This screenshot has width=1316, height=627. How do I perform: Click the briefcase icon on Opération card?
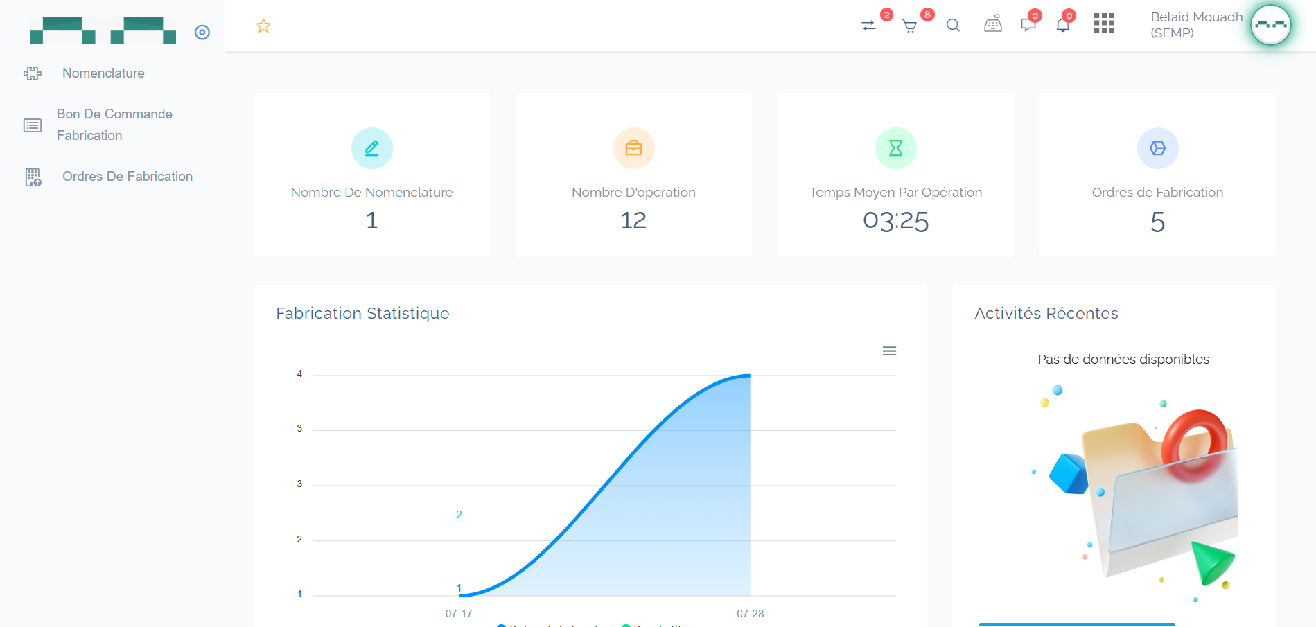[x=633, y=148]
